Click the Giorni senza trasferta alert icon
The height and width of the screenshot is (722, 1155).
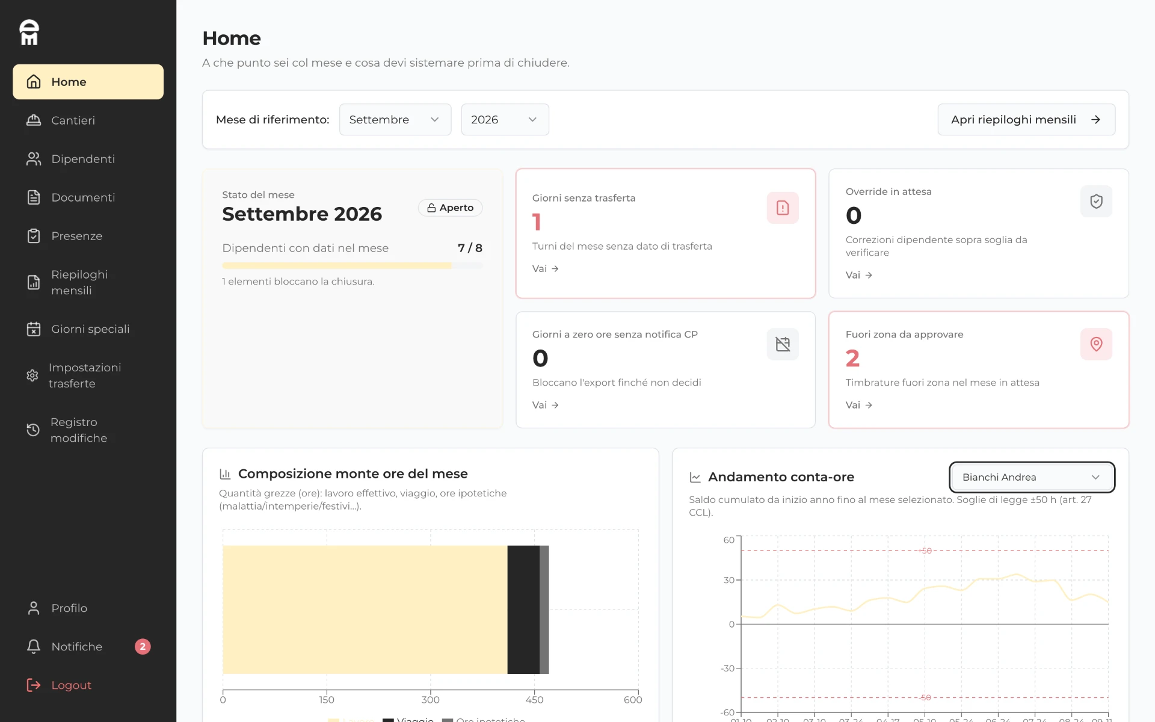(x=783, y=208)
